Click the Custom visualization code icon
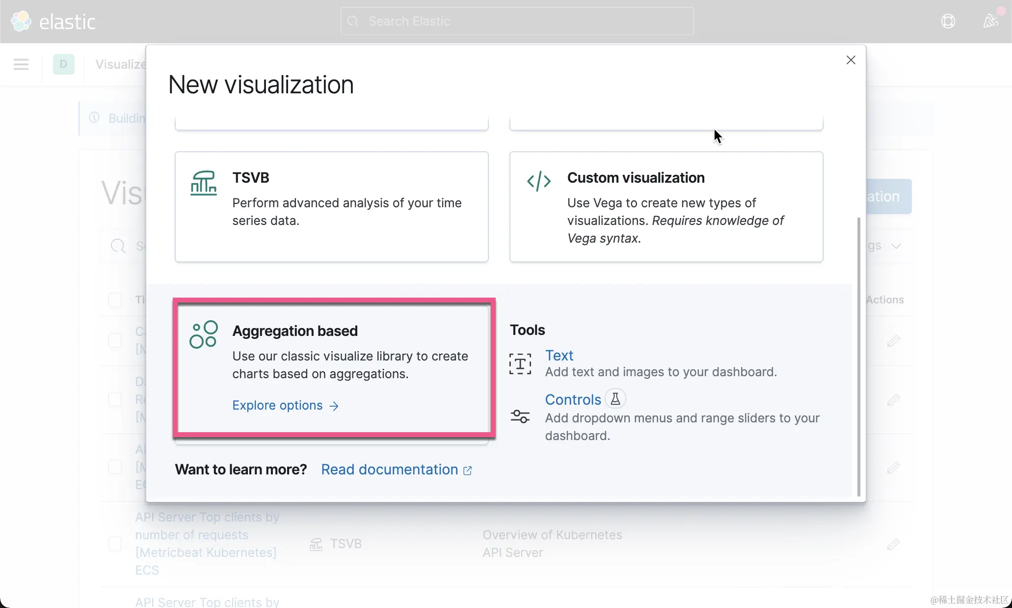Viewport: 1012px width, 608px height. (538, 181)
